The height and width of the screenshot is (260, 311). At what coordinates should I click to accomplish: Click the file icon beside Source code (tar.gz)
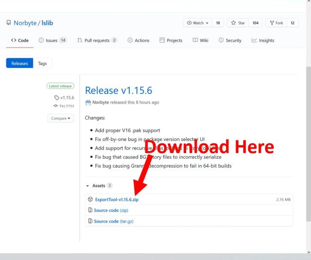click(90, 221)
